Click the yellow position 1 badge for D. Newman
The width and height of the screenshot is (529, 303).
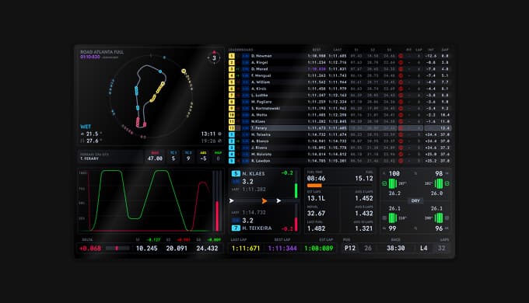pyautogui.click(x=232, y=56)
